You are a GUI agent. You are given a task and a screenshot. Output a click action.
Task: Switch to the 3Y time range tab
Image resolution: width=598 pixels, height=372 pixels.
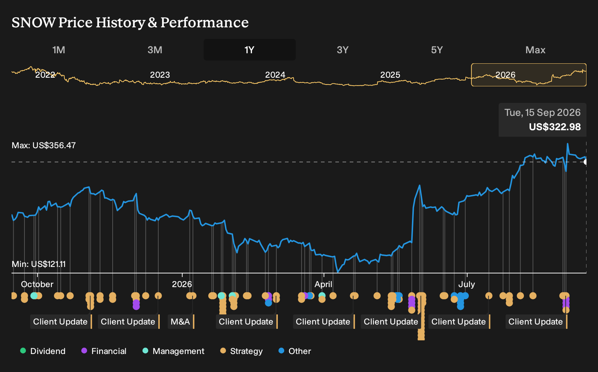[x=343, y=50]
